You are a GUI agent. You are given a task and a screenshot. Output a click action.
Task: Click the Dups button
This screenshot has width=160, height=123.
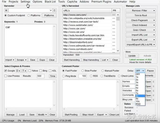coord(42,60)
